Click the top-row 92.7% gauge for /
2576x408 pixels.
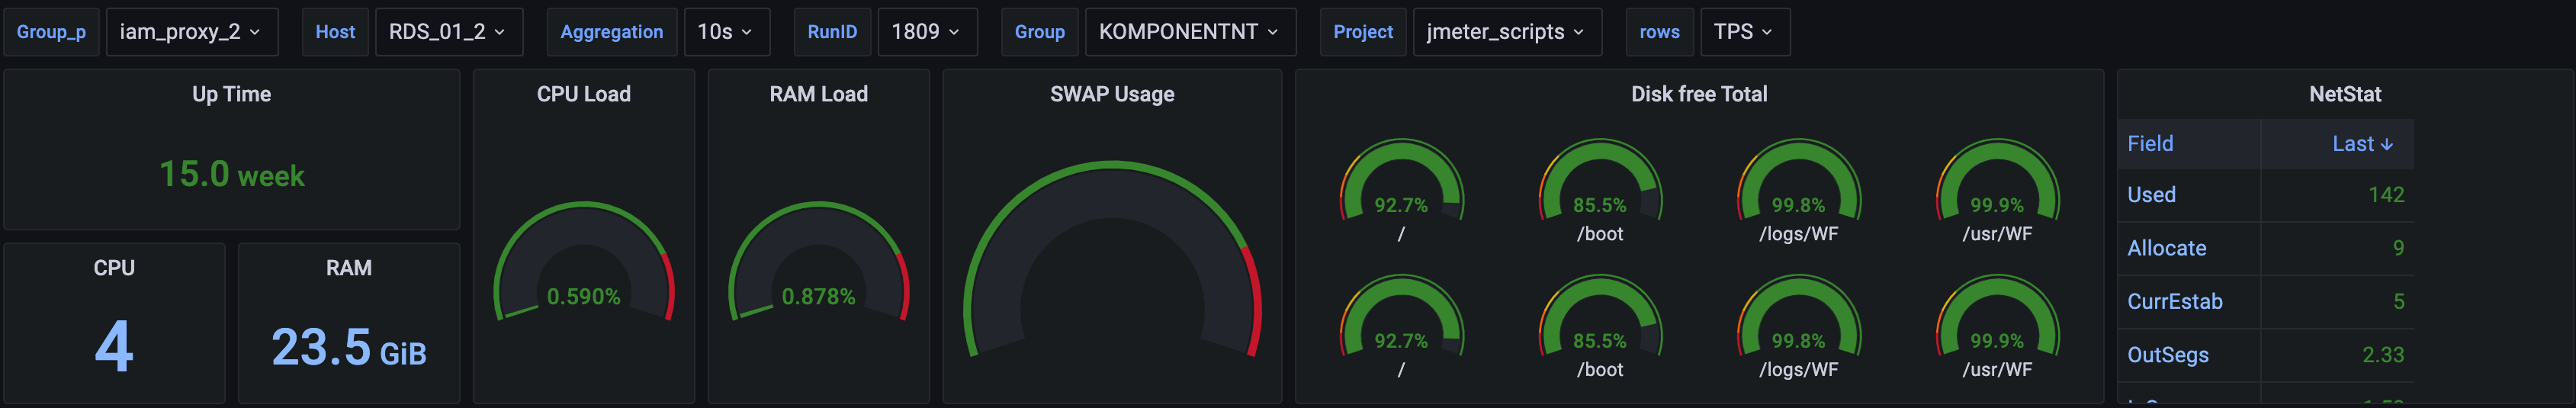(x=1401, y=181)
